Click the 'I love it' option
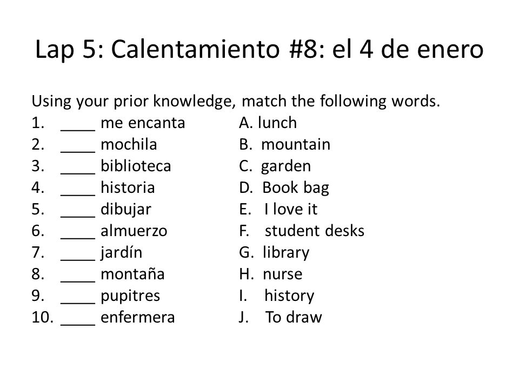Image resolution: width=519 pixels, height=389 pixels. pos(291,210)
